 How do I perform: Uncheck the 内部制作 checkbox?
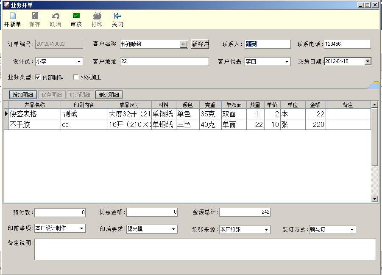pyautogui.click(x=38, y=77)
